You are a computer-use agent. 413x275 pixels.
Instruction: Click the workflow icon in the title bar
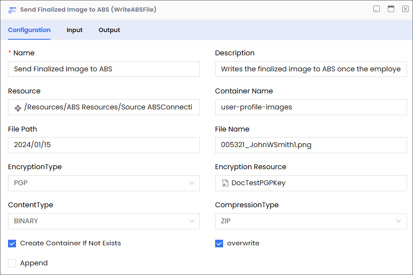click(x=12, y=10)
